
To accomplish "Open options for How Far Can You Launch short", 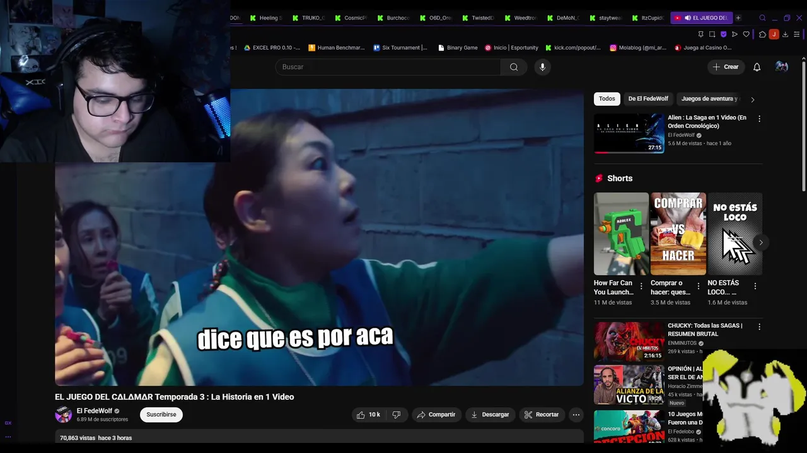I will [x=641, y=286].
